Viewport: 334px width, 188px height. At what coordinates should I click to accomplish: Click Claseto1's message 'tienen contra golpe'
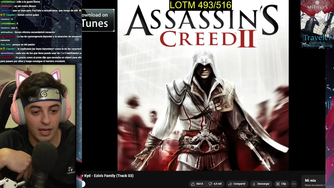click(28, 15)
